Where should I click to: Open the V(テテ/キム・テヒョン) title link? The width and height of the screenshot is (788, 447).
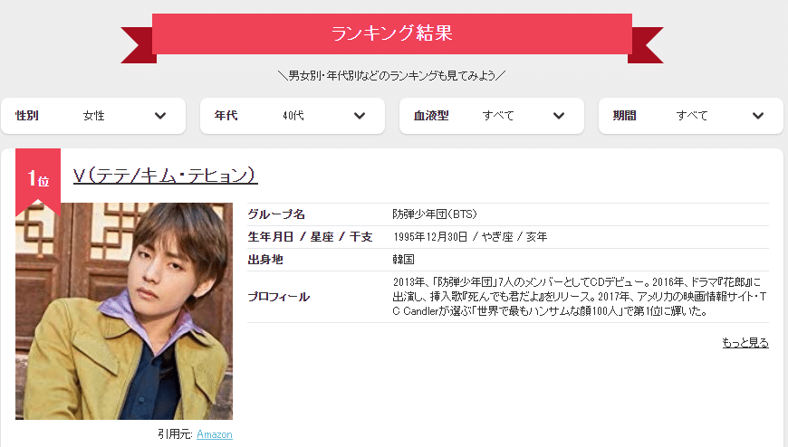(166, 175)
